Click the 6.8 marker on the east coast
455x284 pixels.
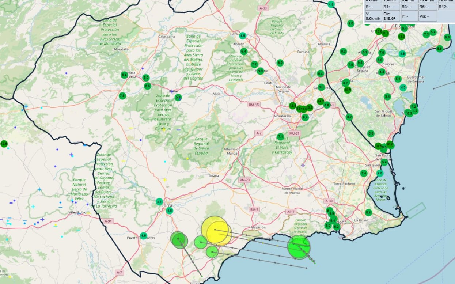click(x=447, y=37)
